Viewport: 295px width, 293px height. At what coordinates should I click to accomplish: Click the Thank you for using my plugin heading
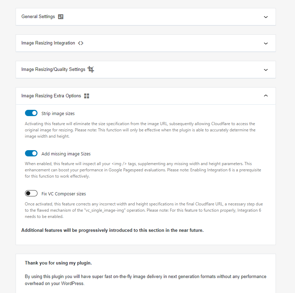pos(58,263)
